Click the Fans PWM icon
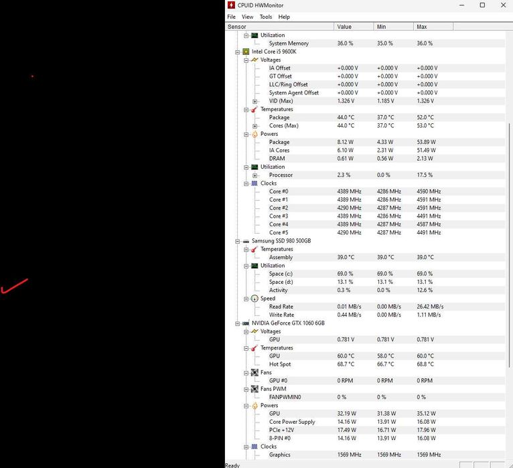The width and height of the screenshot is (513, 468). pos(254,389)
